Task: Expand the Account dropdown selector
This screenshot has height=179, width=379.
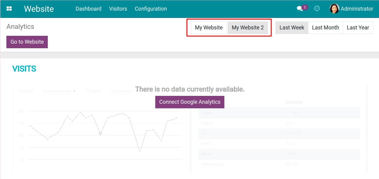Action: [59, 91]
